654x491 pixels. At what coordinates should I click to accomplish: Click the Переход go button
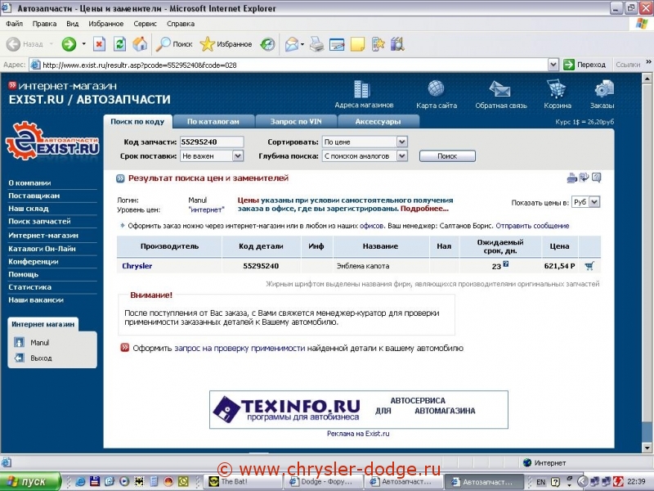tap(585, 65)
